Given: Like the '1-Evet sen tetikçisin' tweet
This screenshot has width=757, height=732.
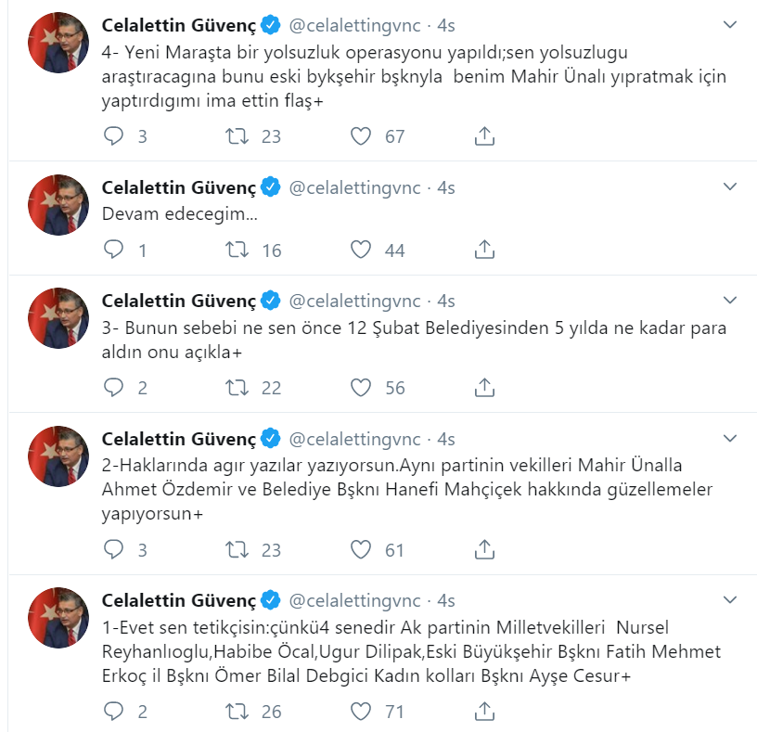Looking at the screenshot, I should 361,712.
